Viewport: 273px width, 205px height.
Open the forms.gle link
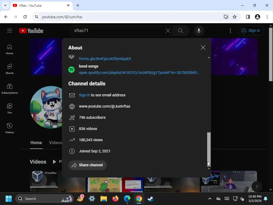point(105,59)
